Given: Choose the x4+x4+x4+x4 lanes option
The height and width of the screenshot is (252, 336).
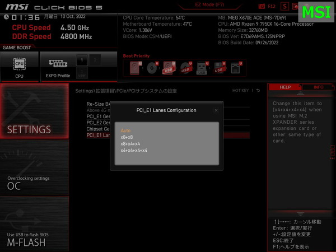Looking at the screenshot, I should (134, 151).
